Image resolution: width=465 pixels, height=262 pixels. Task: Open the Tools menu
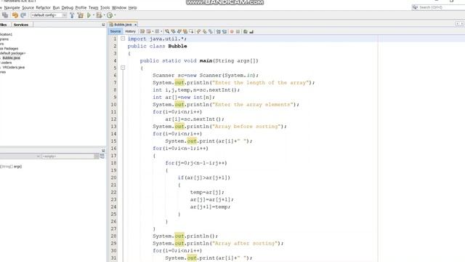105,7
